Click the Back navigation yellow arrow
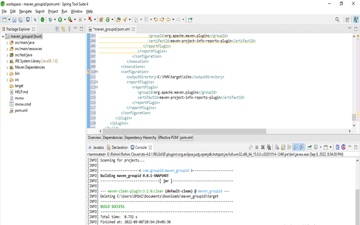Viewport: 360px width, 225px height. (x=168, y=20)
